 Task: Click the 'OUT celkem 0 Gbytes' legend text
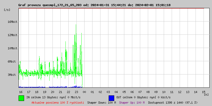tap(143, 98)
